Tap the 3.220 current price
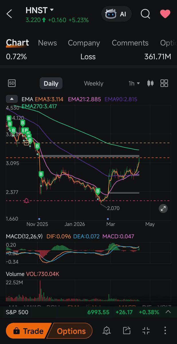The width and height of the screenshot is (177, 344). 33,20
